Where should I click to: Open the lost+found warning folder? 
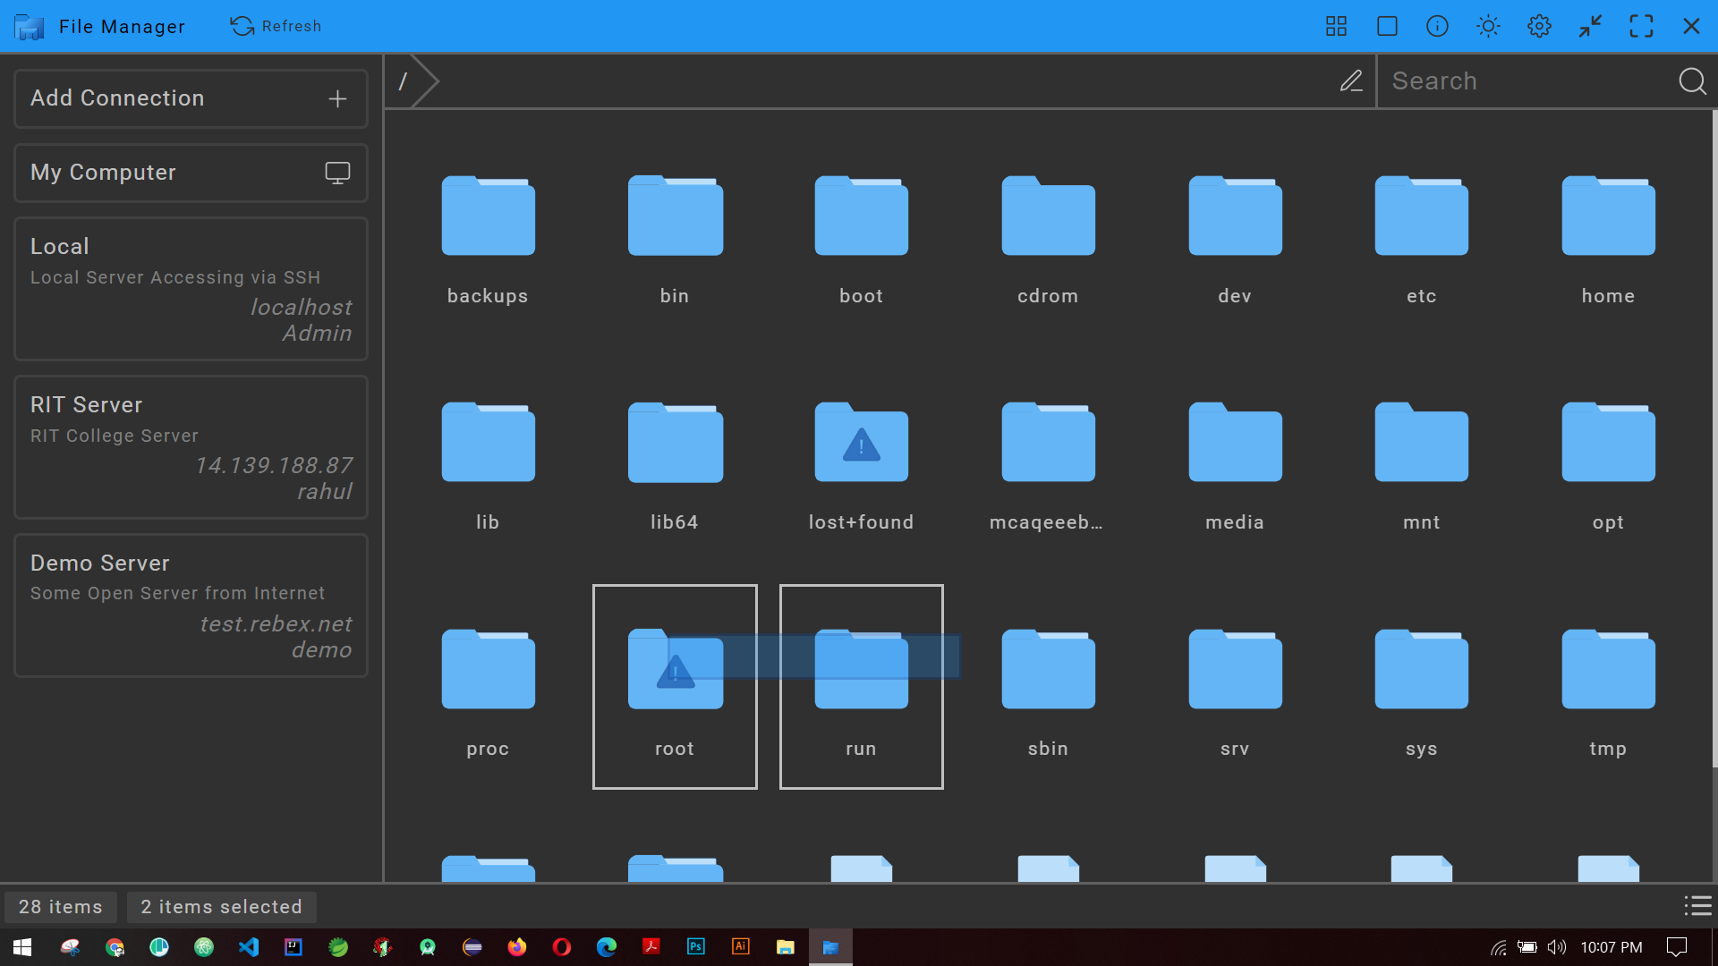860,442
